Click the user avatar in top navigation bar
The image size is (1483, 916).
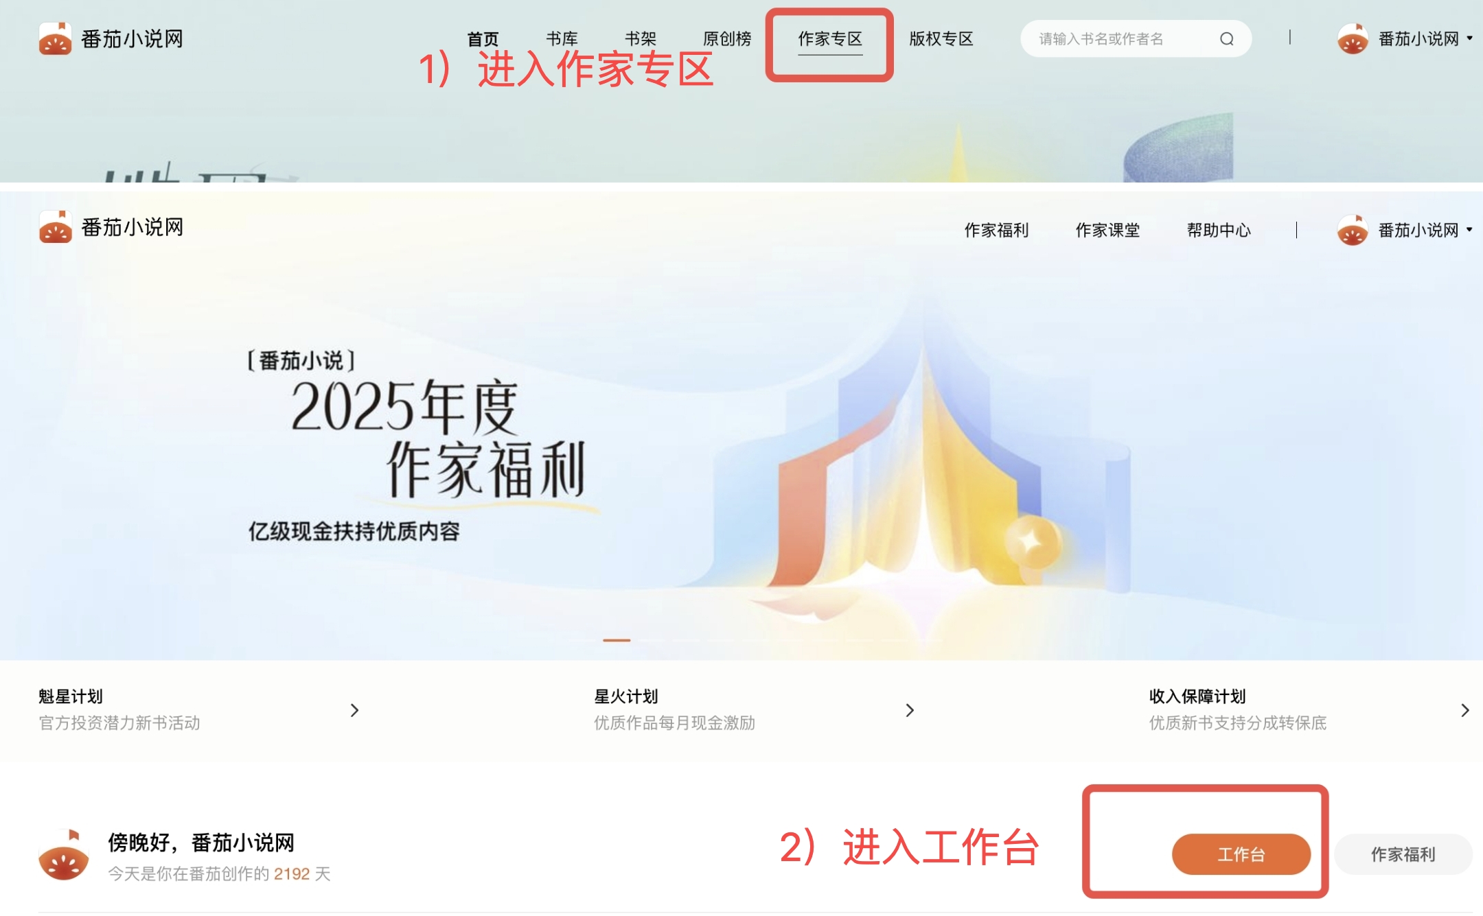coord(1353,39)
